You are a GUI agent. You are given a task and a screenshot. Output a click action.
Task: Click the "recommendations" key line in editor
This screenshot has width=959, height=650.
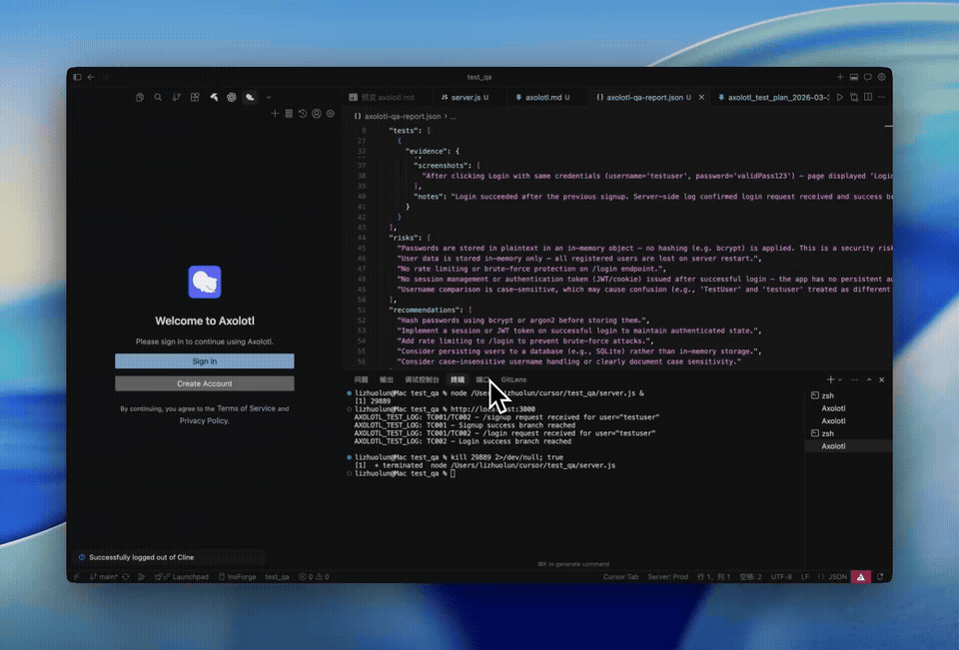430,310
